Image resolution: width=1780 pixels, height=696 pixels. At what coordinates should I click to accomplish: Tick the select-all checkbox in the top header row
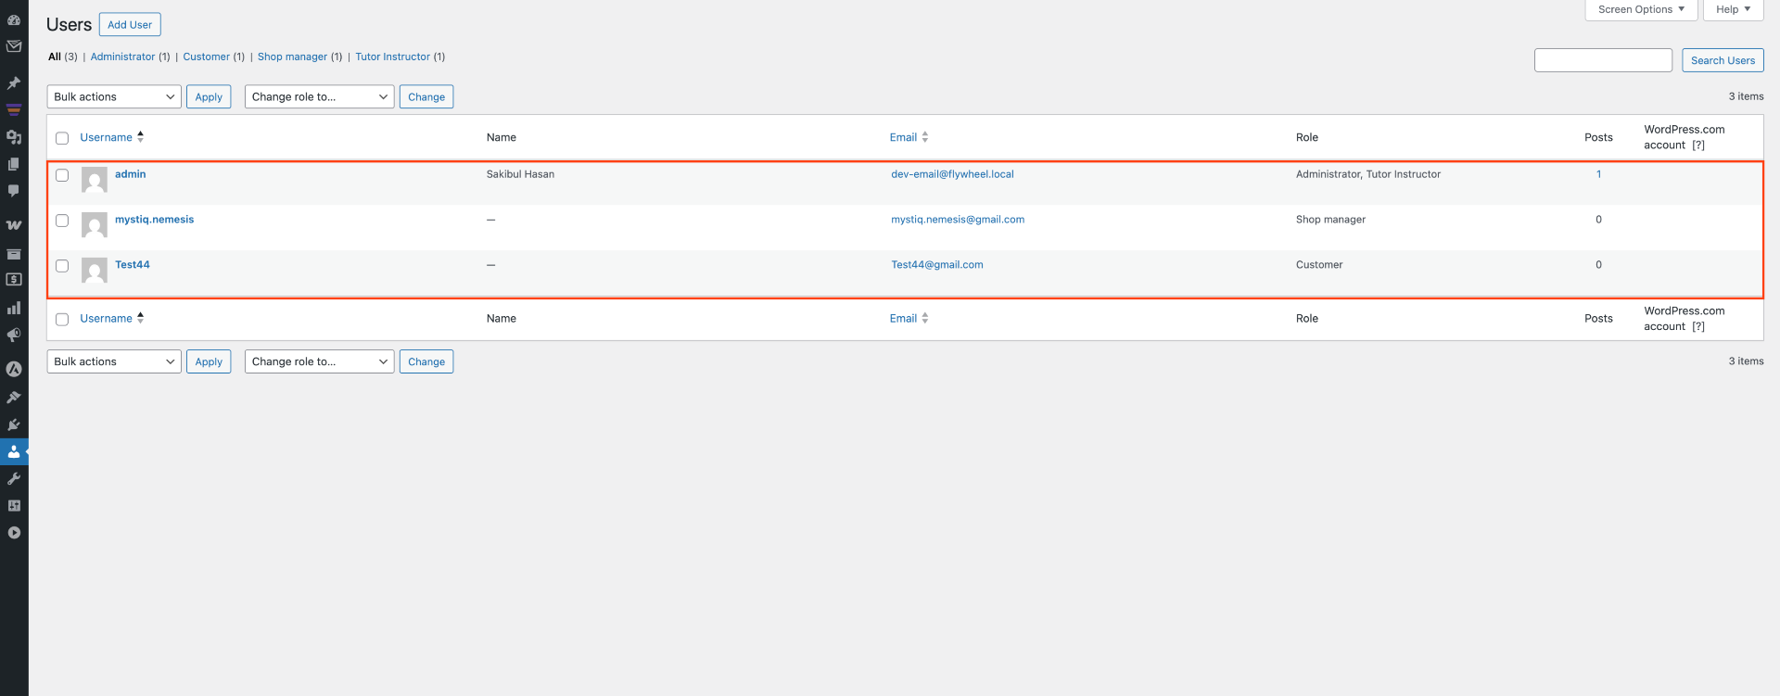62,138
